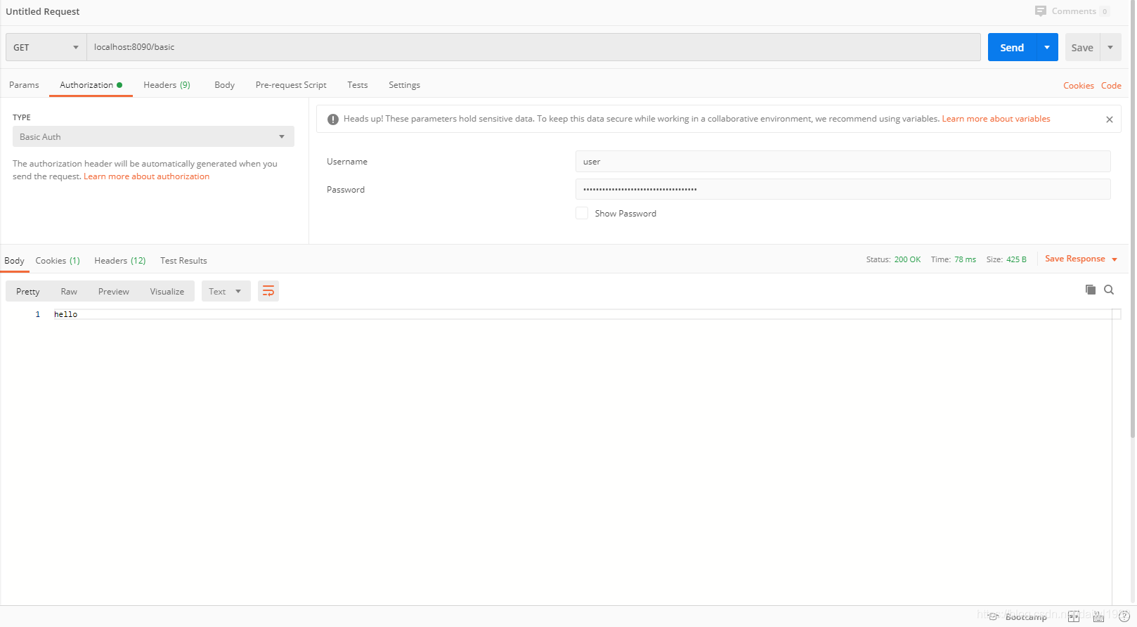Click the hello response line
The width and height of the screenshot is (1137, 627).
click(x=65, y=314)
